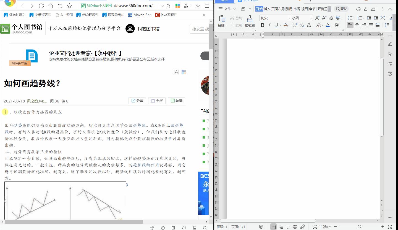This screenshot has width=398, height=230.
Task: Switch to the 审阅 ribbon tab
Action: [x=297, y=9]
